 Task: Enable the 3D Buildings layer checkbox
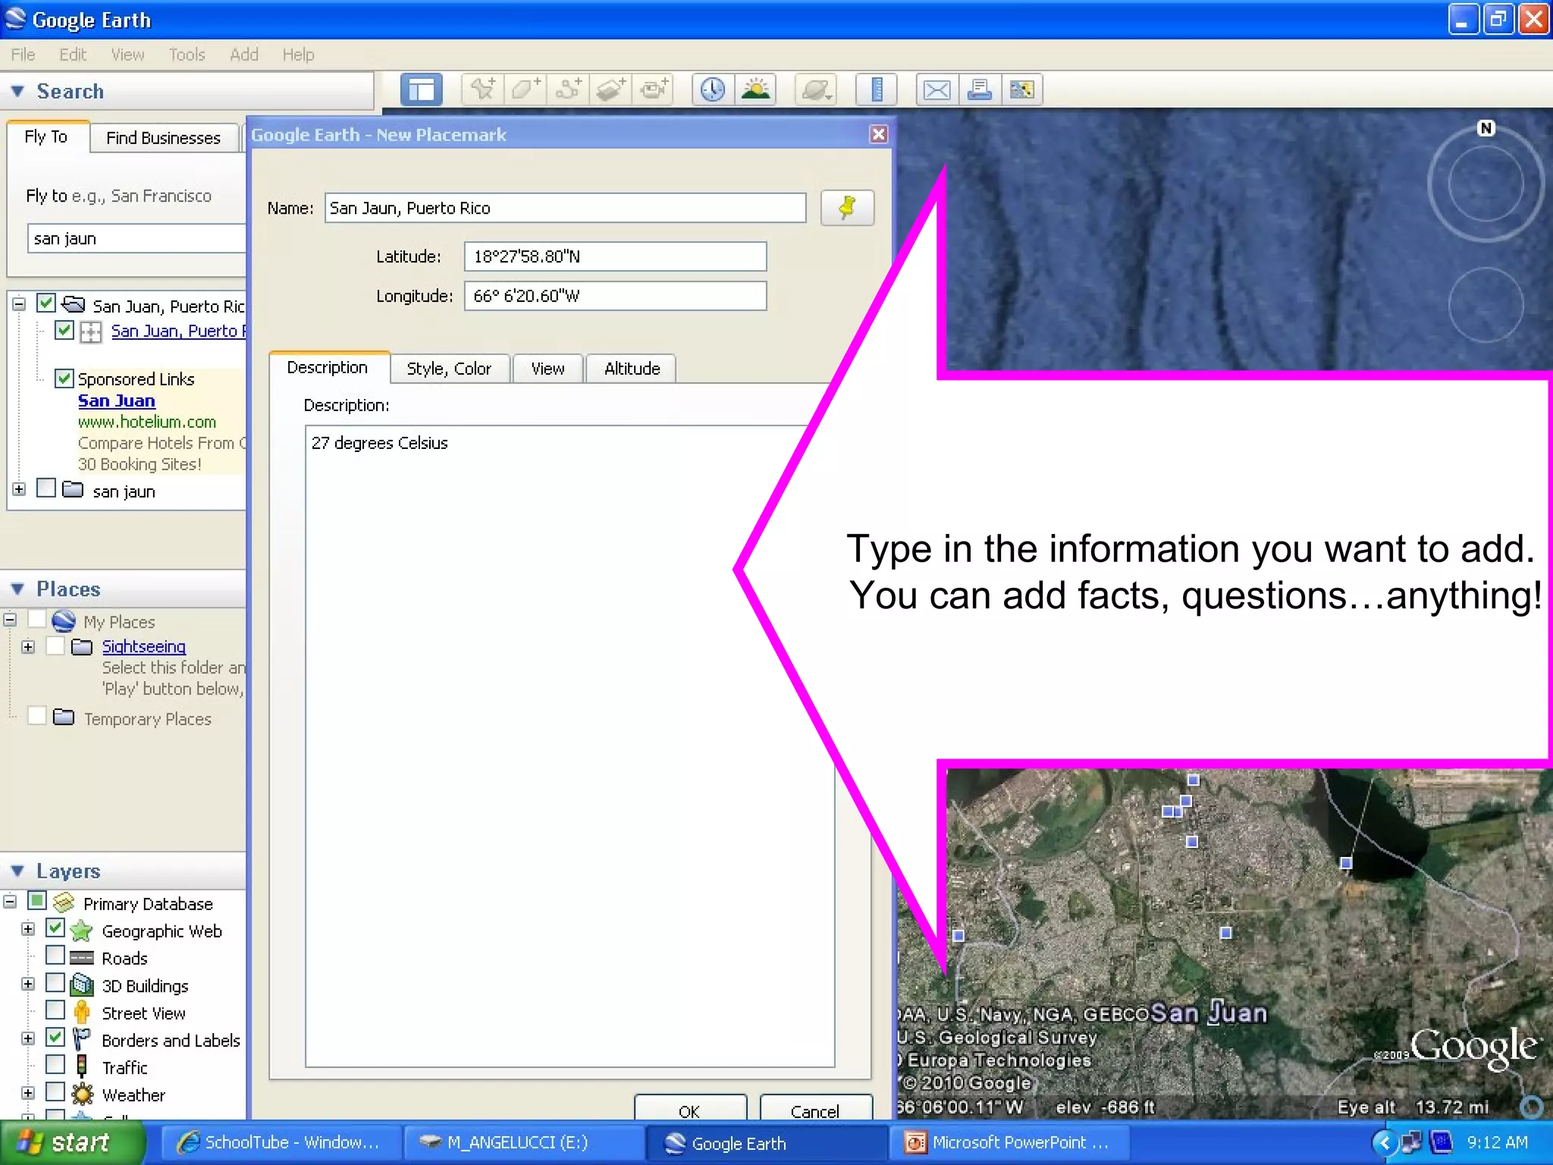point(55,983)
